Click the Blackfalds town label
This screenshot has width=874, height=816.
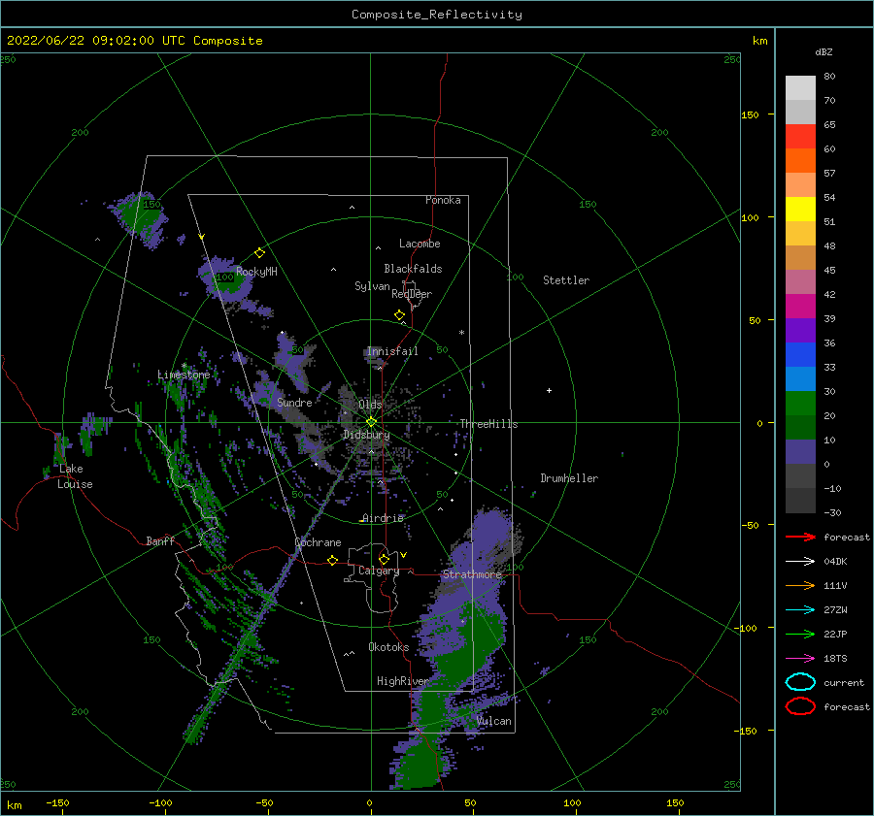(413, 269)
